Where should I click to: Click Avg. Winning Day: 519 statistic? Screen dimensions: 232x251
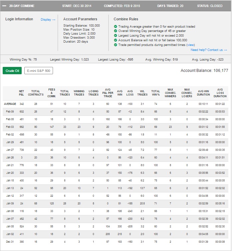(162, 60)
